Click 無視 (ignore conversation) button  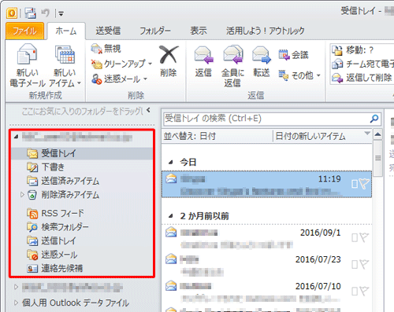[106, 49]
